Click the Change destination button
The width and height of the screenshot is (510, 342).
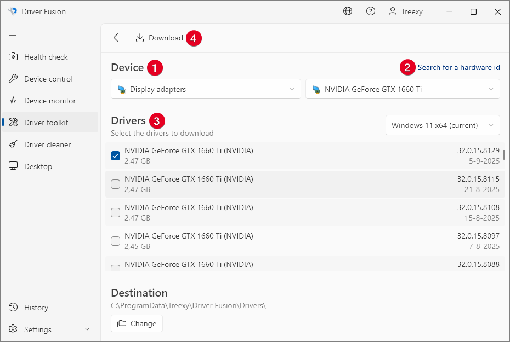(137, 323)
